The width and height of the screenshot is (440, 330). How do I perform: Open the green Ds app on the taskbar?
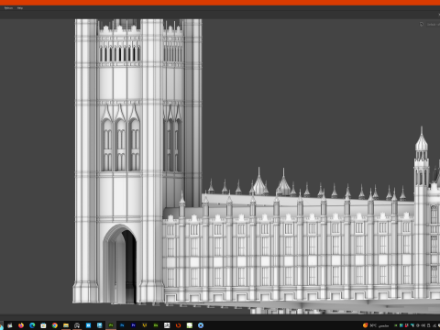[x=156, y=325]
